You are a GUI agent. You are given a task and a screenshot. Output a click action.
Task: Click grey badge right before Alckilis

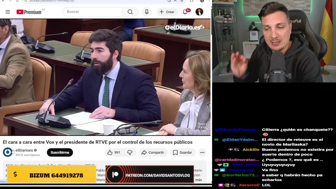point(237,150)
